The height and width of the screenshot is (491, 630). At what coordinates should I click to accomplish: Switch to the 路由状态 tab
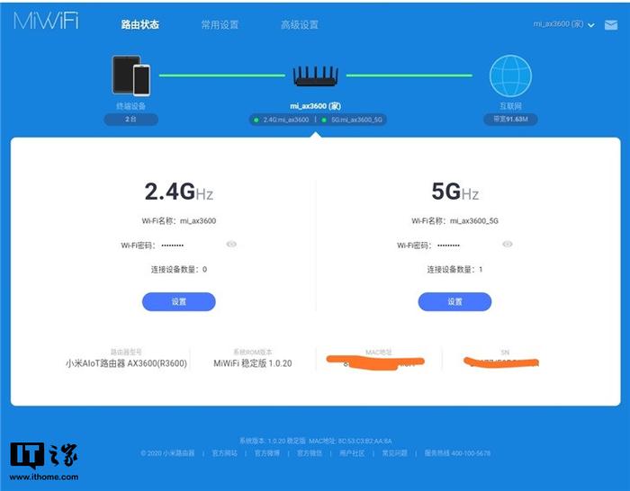(x=139, y=25)
